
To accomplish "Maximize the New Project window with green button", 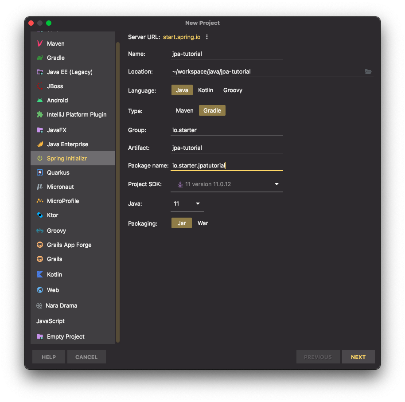I will coord(49,23).
